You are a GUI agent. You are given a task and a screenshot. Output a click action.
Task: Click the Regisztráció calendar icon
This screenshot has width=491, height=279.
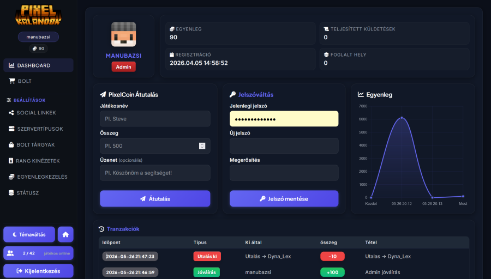click(172, 54)
